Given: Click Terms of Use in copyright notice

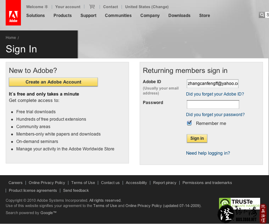Looking at the screenshot, I should click(105, 206).
